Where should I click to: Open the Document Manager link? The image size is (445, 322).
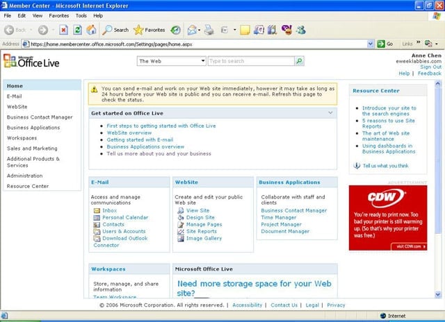click(285, 231)
